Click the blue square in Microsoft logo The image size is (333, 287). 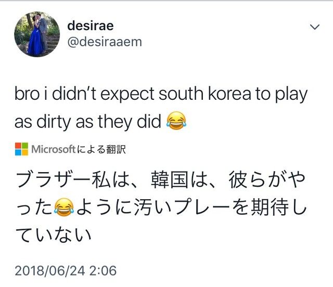point(18,152)
